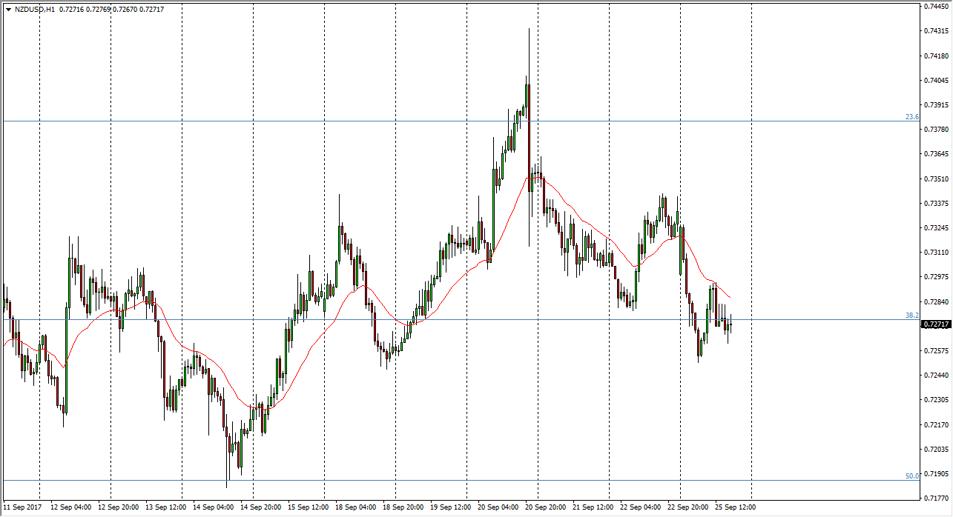The image size is (953, 517).
Task: Click the triangle arrow beside NZDUSD,H1
Action: pos(8,10)
